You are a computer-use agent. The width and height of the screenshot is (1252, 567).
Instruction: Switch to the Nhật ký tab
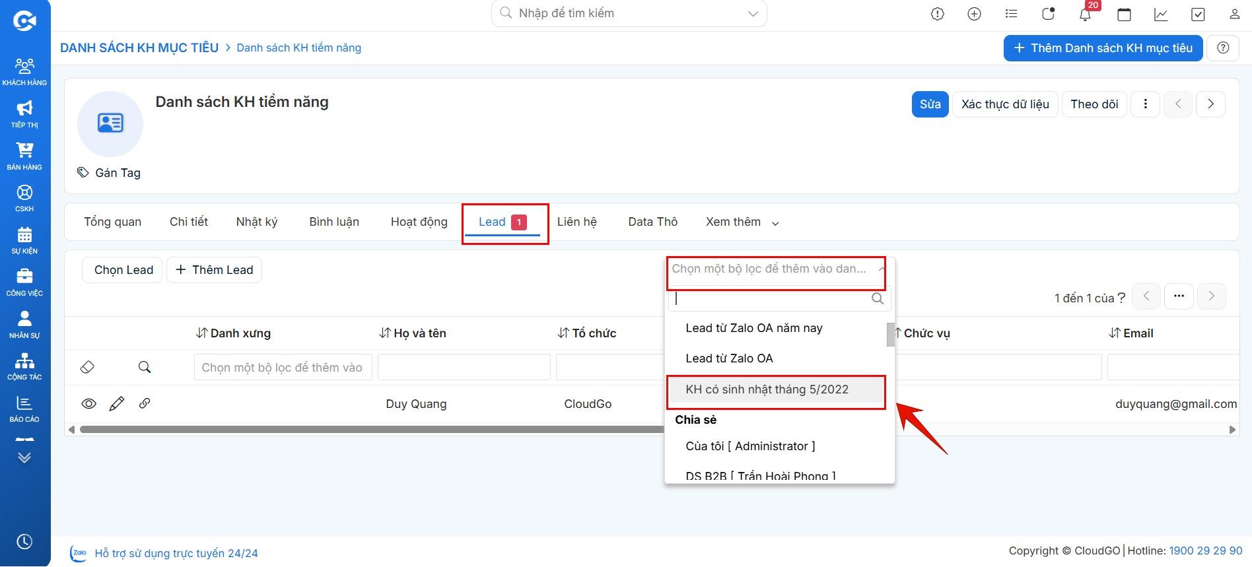(257, 222)
